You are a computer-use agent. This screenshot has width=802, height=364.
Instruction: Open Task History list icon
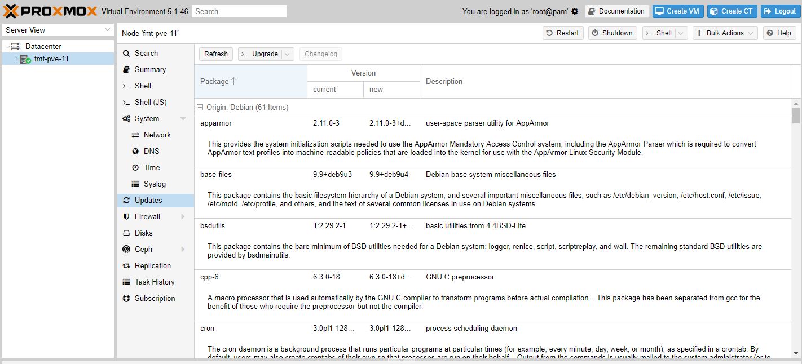126,282
